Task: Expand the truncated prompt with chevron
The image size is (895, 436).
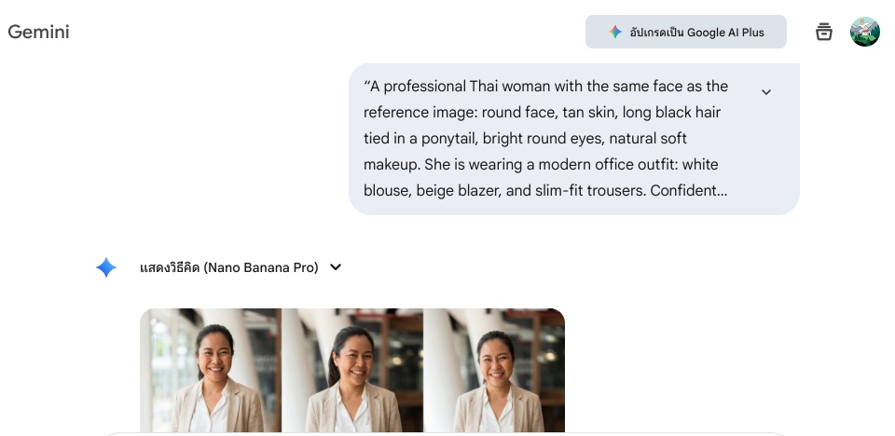Action: (x=765, y=92)
